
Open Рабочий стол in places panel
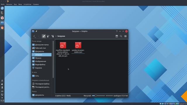tap(41, 48)
